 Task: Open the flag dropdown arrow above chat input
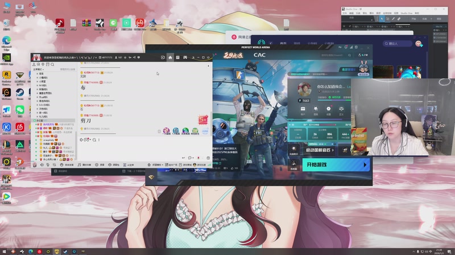pos(90,139)
